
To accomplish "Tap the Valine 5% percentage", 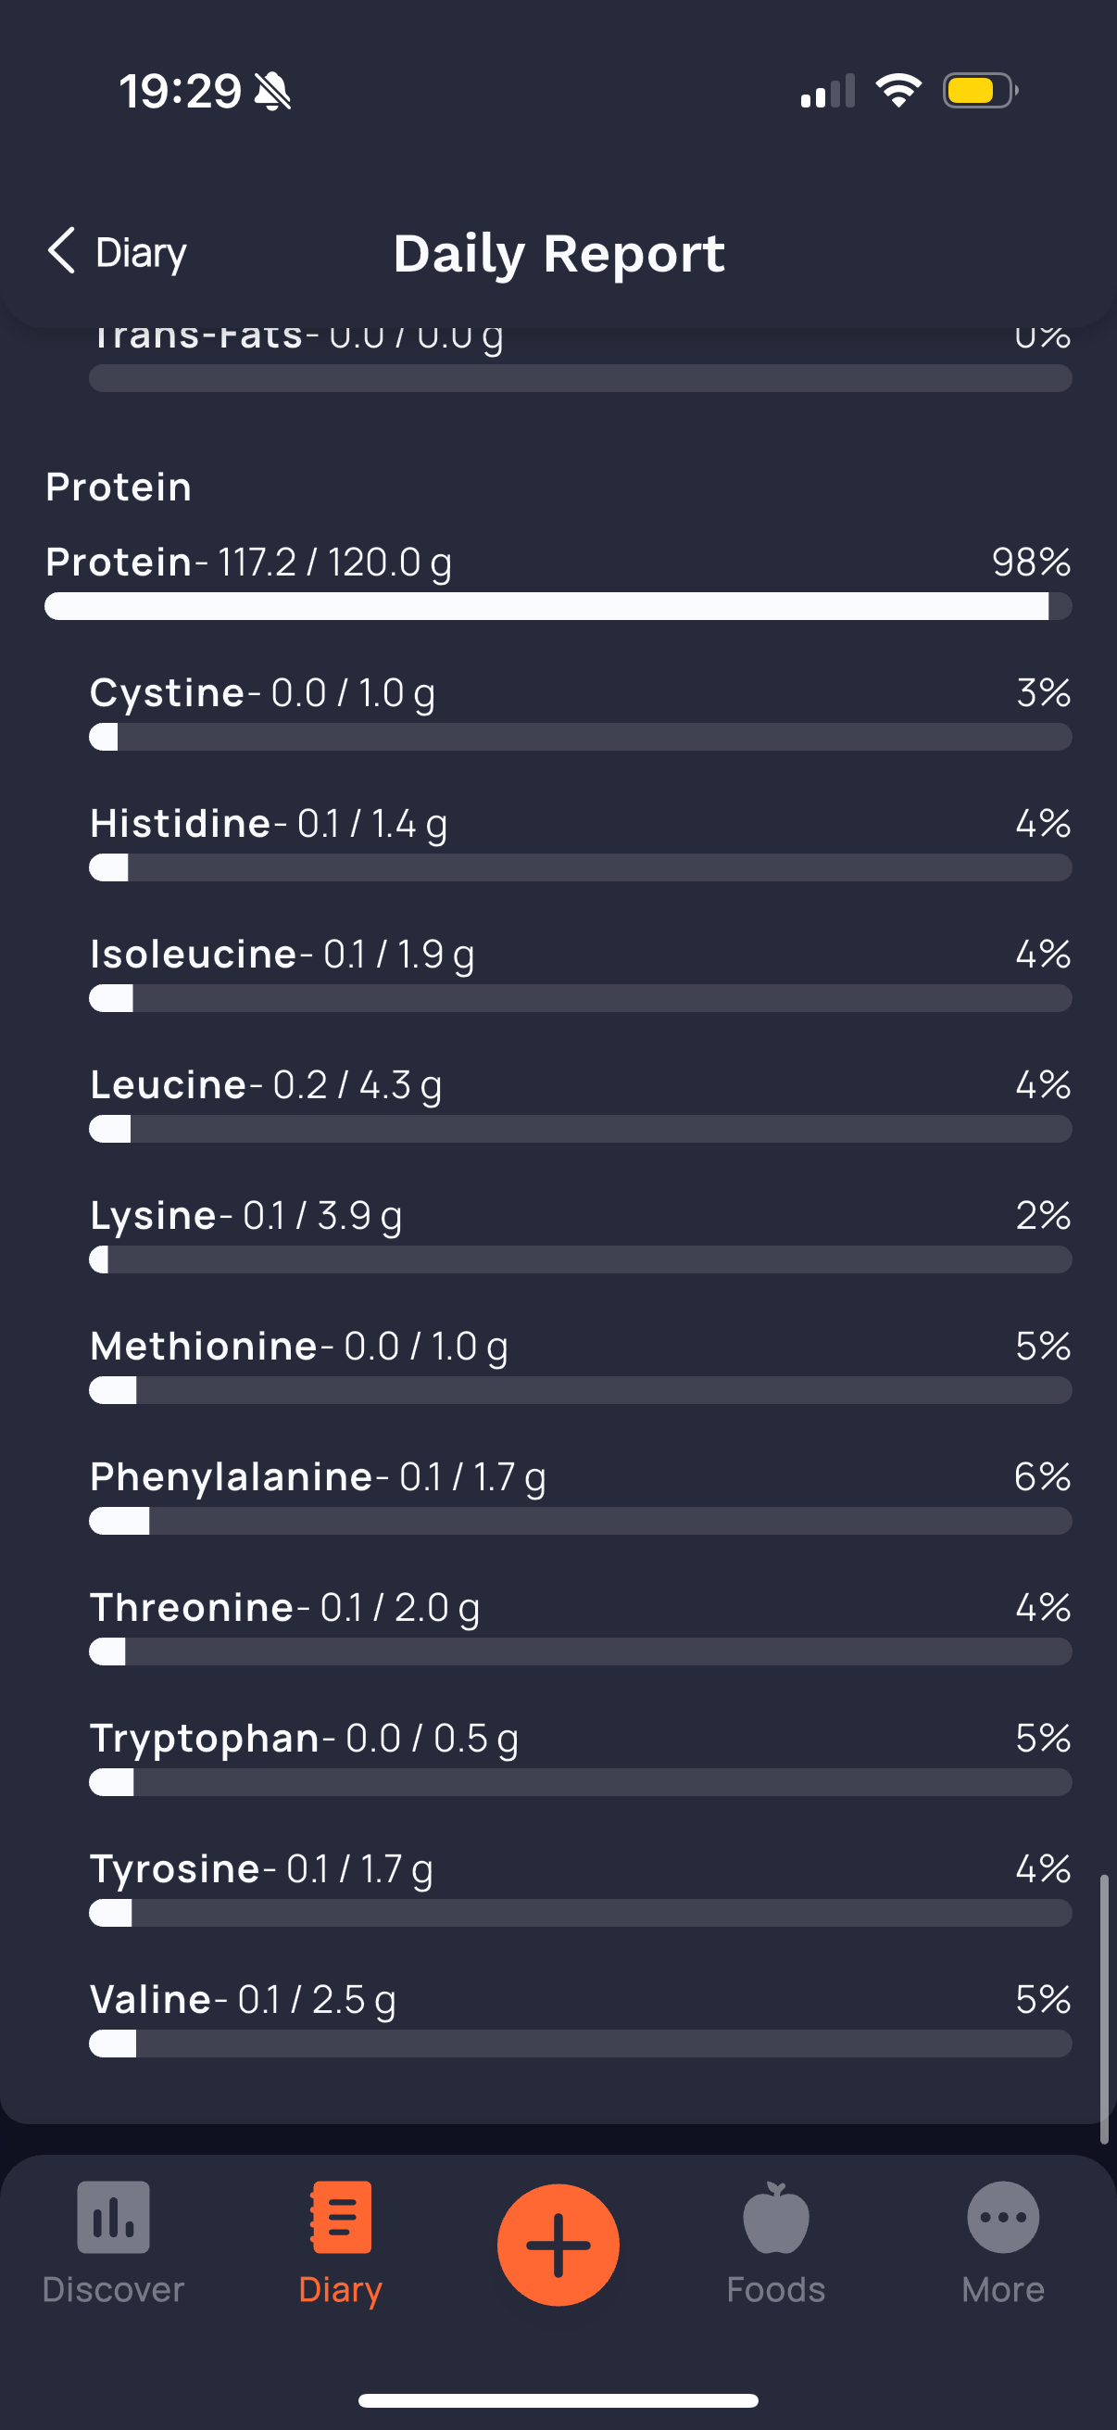I will pyautogui.click(x=1043, y=1999).
